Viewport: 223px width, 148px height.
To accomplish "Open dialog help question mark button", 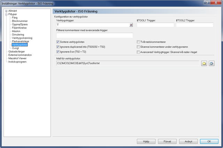I will 207,2.
